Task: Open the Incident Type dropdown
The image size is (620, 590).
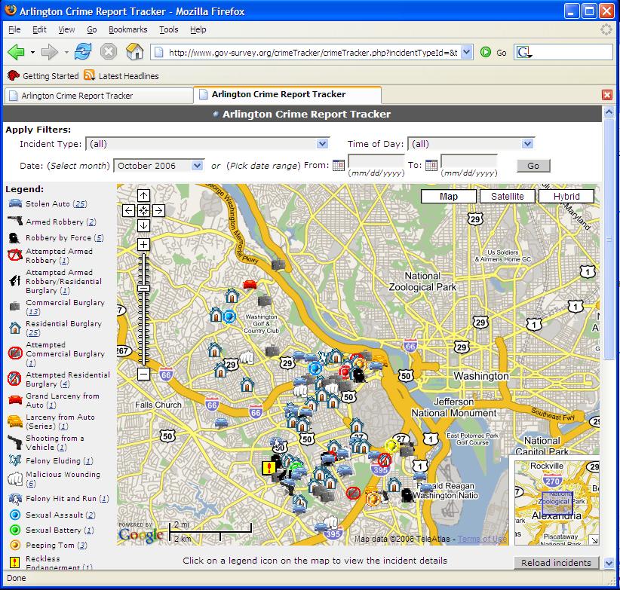Action: point(207,144)
